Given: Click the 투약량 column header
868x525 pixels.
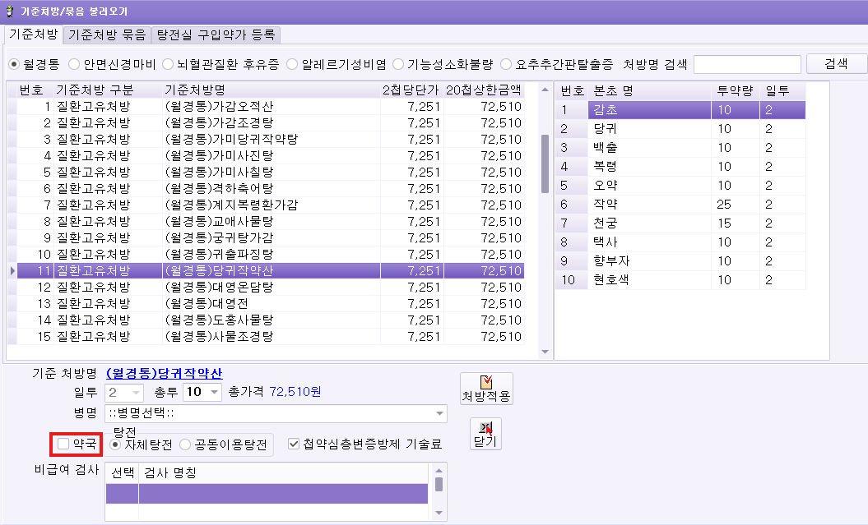Looking at the screenshot, I should (736, 91).
